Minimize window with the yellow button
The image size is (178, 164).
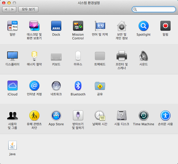click(x=9, y=3)
